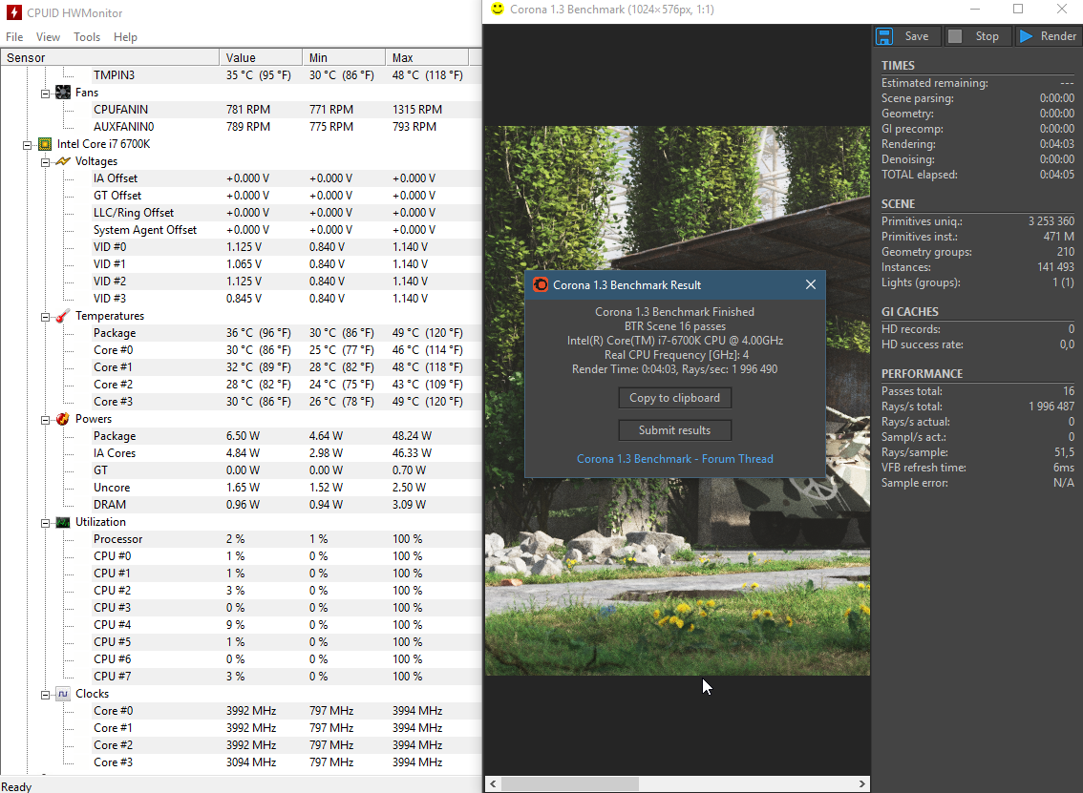
Task: Collapse the Temperatures tree node
Action: pos(45,317)
